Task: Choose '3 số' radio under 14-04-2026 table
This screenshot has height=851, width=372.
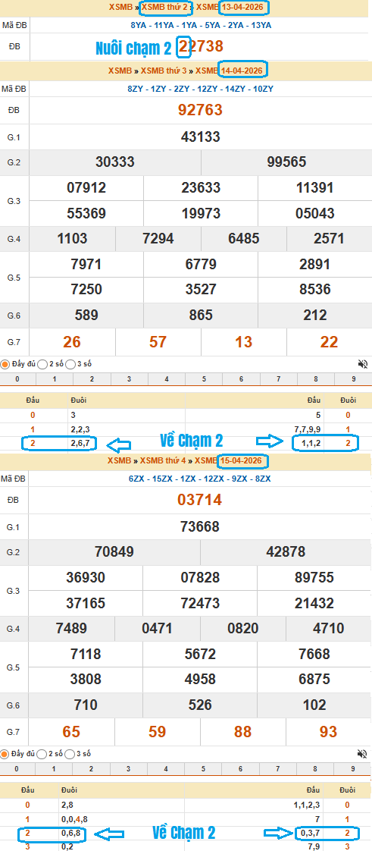Action: [70, 364]
